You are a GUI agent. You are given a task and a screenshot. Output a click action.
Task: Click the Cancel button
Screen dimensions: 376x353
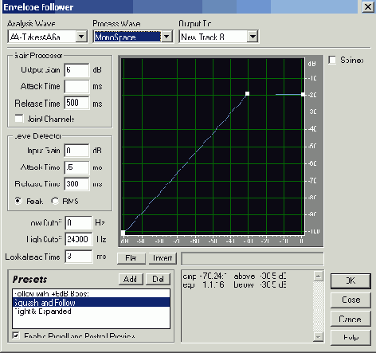351,319
